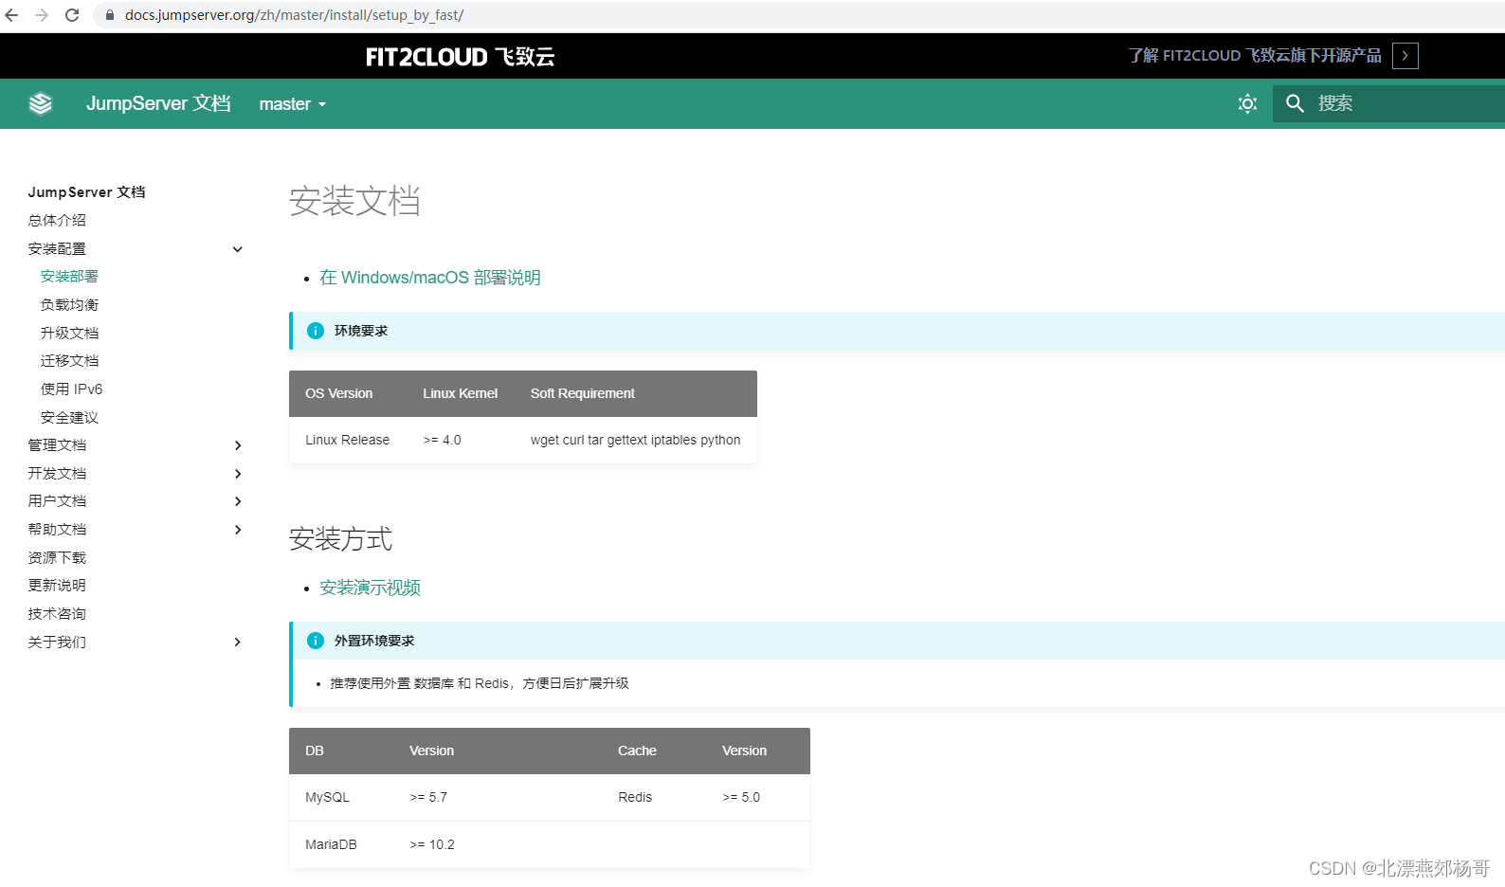The height and width of the screenshot is (887, 1505).
Task: Click the JumpServer 文档 header title
Action: coord(158,103)
